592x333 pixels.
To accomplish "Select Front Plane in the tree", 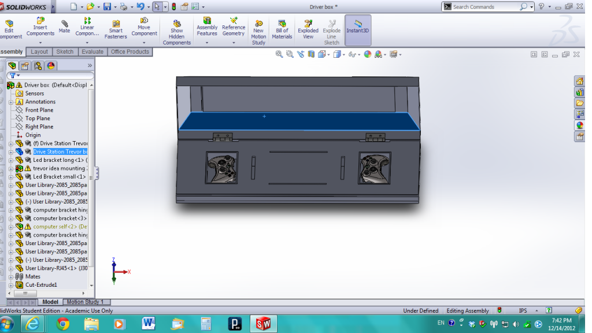I will pyautogui.click(x=39, y=110).
